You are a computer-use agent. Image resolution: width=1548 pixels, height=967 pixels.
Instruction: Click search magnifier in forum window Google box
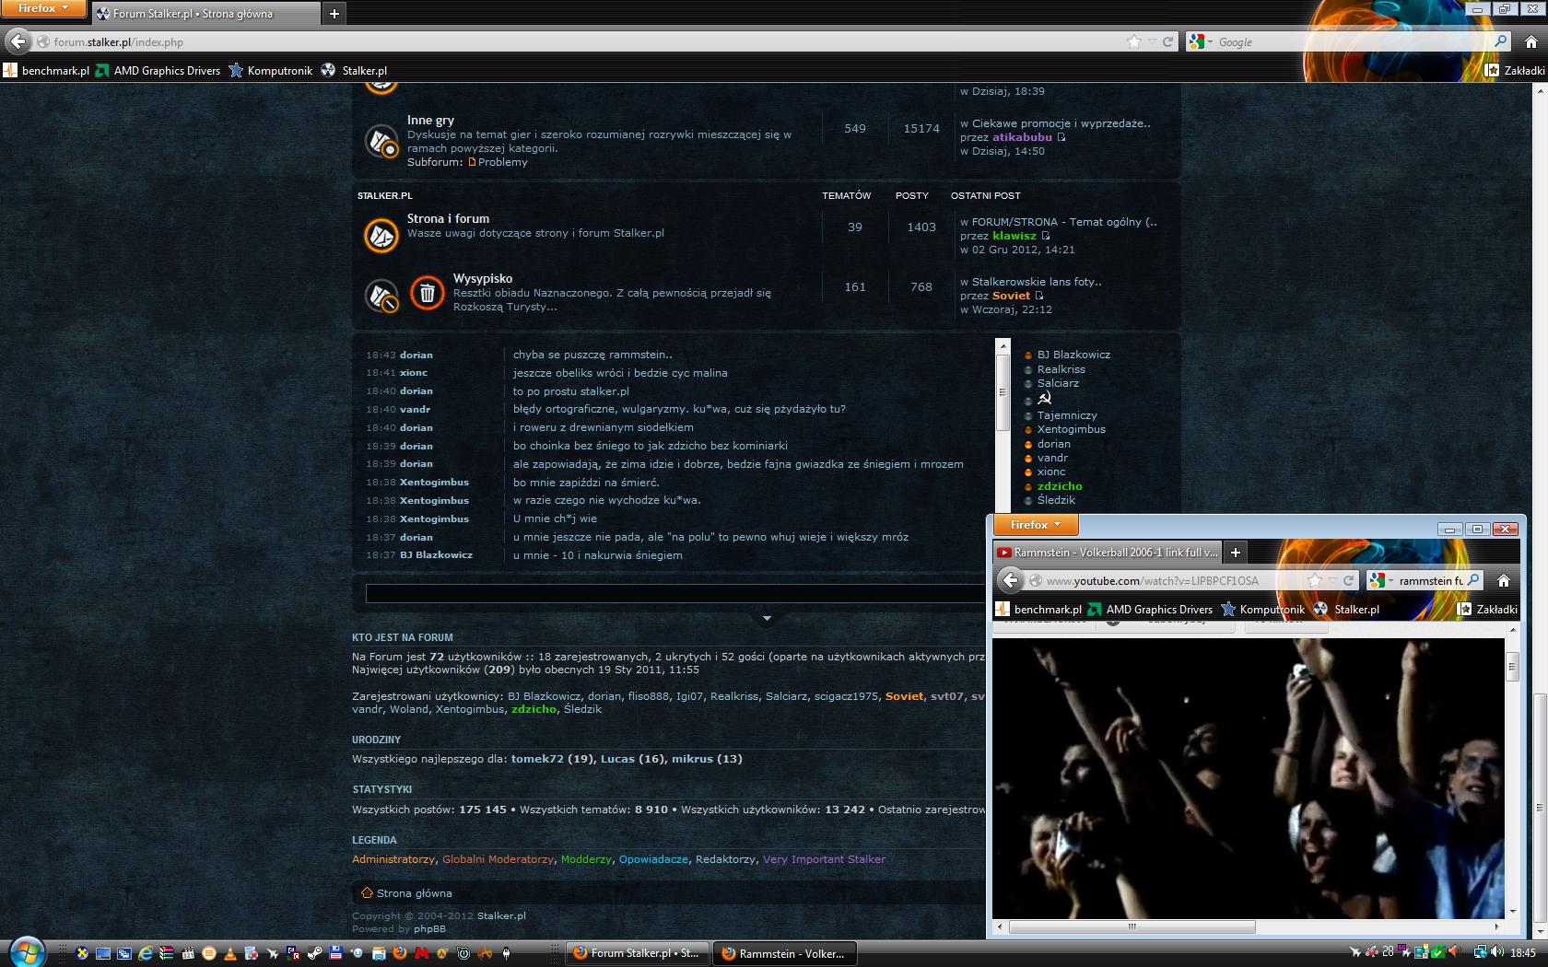coord(1500,41)
